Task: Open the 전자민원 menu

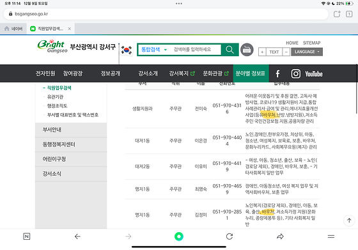Action: click(45, 74)
